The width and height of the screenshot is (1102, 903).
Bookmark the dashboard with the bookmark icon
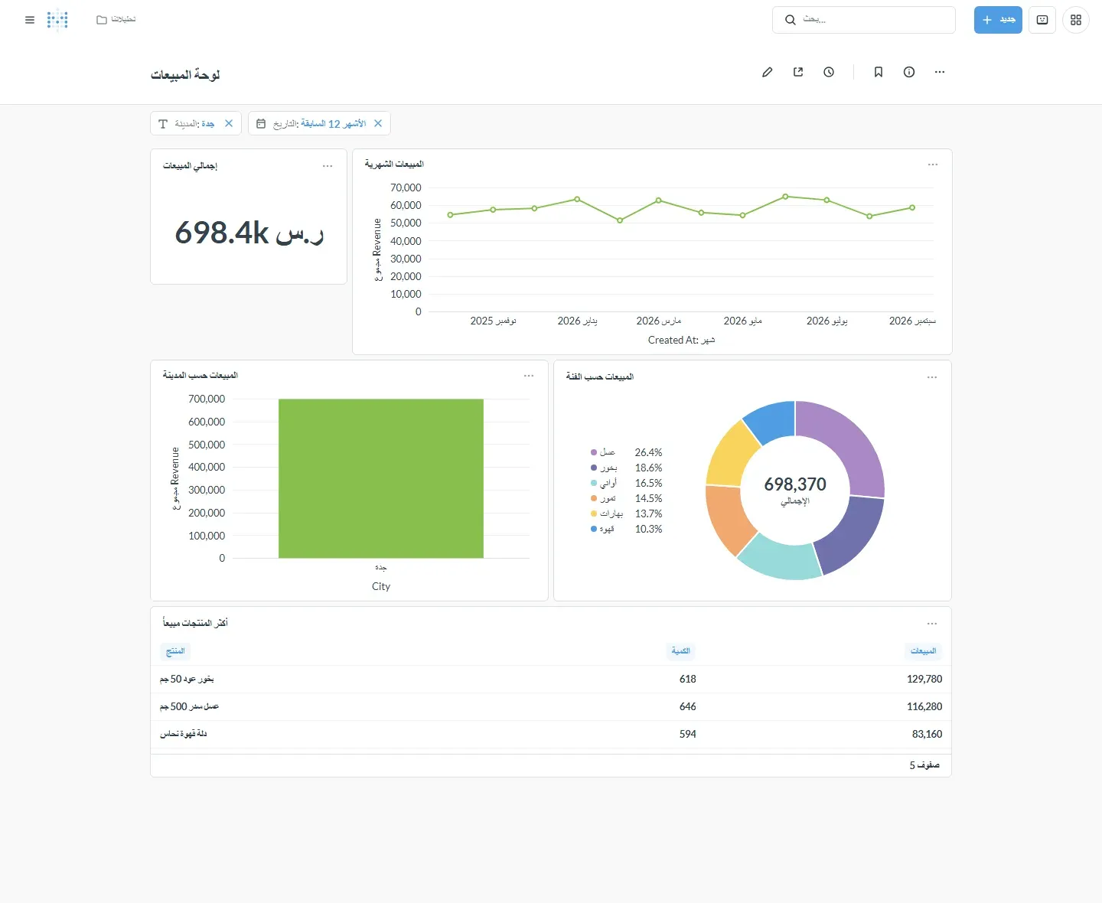tap(879, 72)
